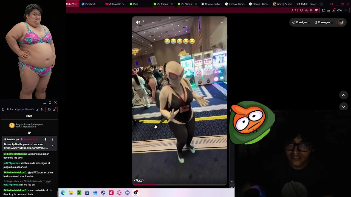
Task: Click WanDer205 username in pinned message
Action: 30,140
